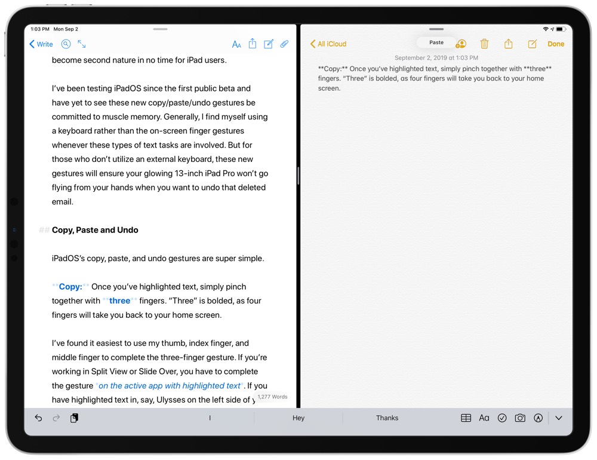Open the Aa text format options
This screenshot has height=460, width=597.
(484, 418)
